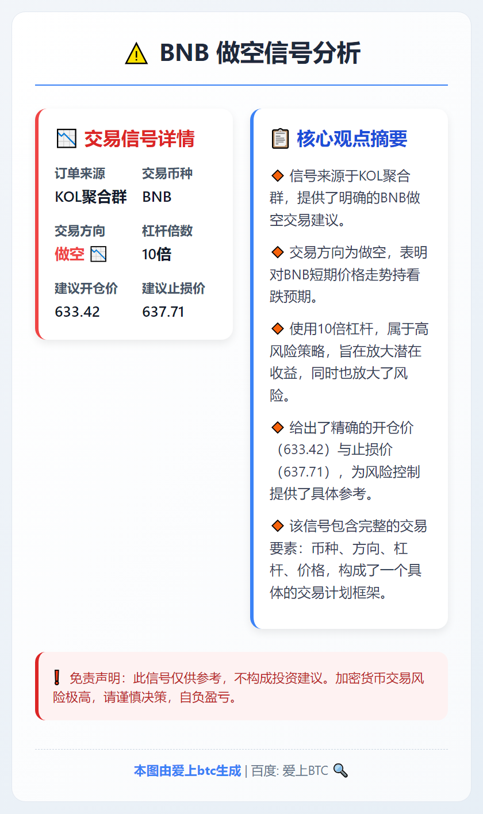Click the downtrend chart icon beside 交易信号详情
The width and height of the screenshot is (483, 814).
point(67,139)
